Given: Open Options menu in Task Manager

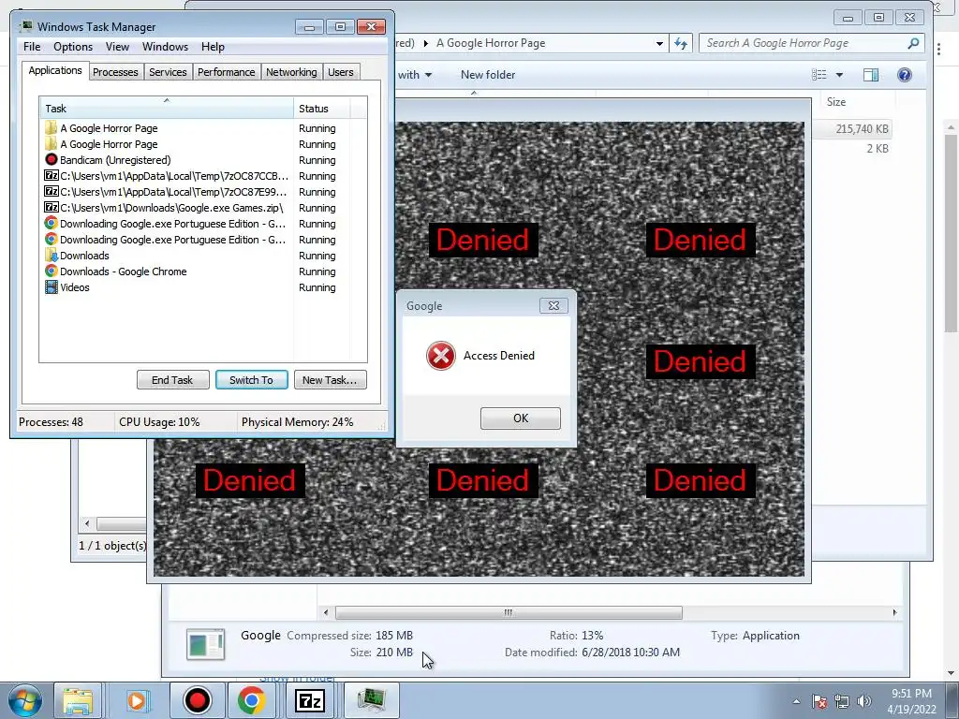Looking at the screenshot, I should [73, 47].
